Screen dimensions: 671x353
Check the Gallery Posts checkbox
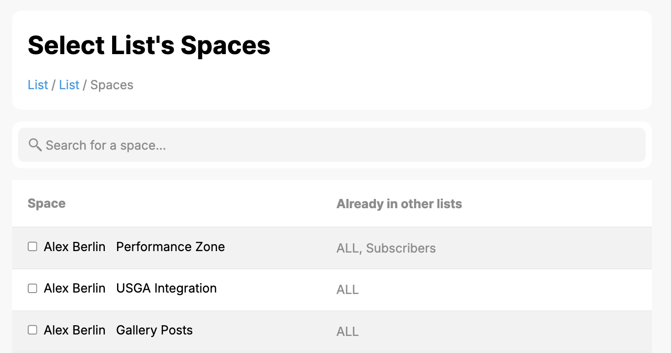(x=32, y=330)
